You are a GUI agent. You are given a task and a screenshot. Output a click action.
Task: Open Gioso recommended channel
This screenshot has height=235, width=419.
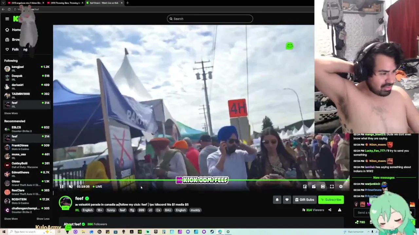[27, 183]
